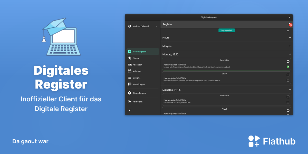Open the notifications bell with badge
Image resolution: width=308 pixels, height=154 pixels.
point(290,24)
